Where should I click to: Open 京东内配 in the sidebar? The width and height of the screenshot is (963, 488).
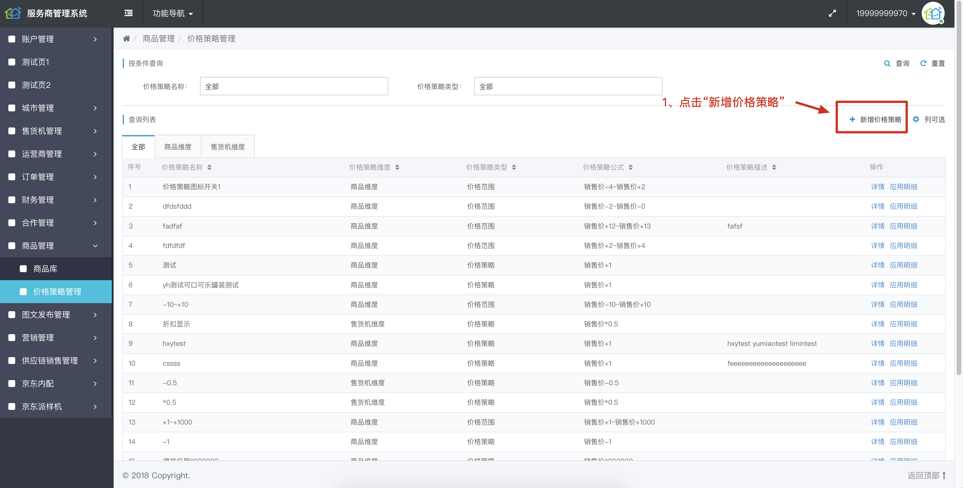click(x=56, y=384)
